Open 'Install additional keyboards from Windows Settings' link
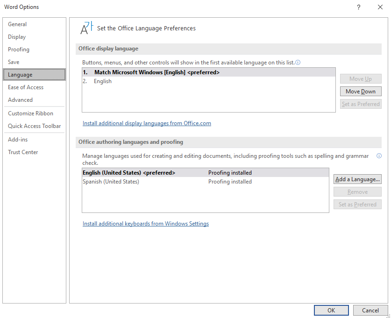The height and width of the screenshot is (318, 391). pyautogui.click(x=146, y=224)
